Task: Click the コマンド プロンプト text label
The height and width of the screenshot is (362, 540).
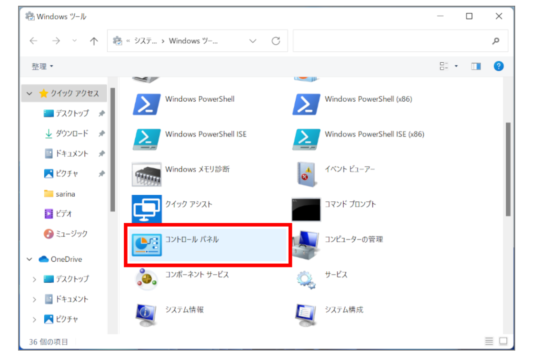Action: [350, 204]
